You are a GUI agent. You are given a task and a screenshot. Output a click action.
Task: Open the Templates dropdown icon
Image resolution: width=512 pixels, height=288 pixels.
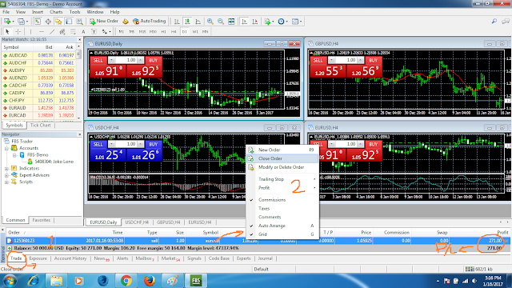point(297,22)
